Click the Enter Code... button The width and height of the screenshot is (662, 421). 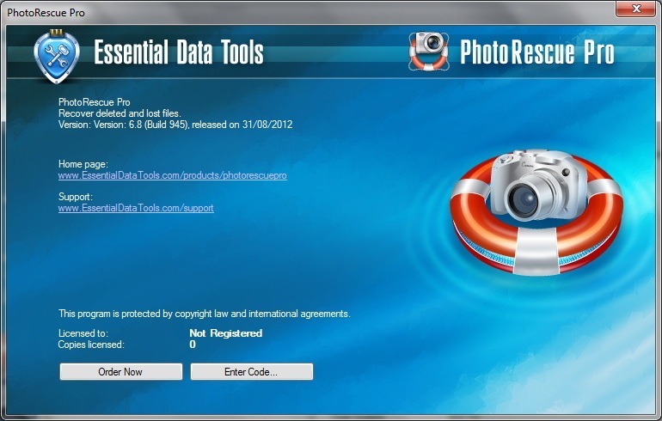[x=252, y=372]
